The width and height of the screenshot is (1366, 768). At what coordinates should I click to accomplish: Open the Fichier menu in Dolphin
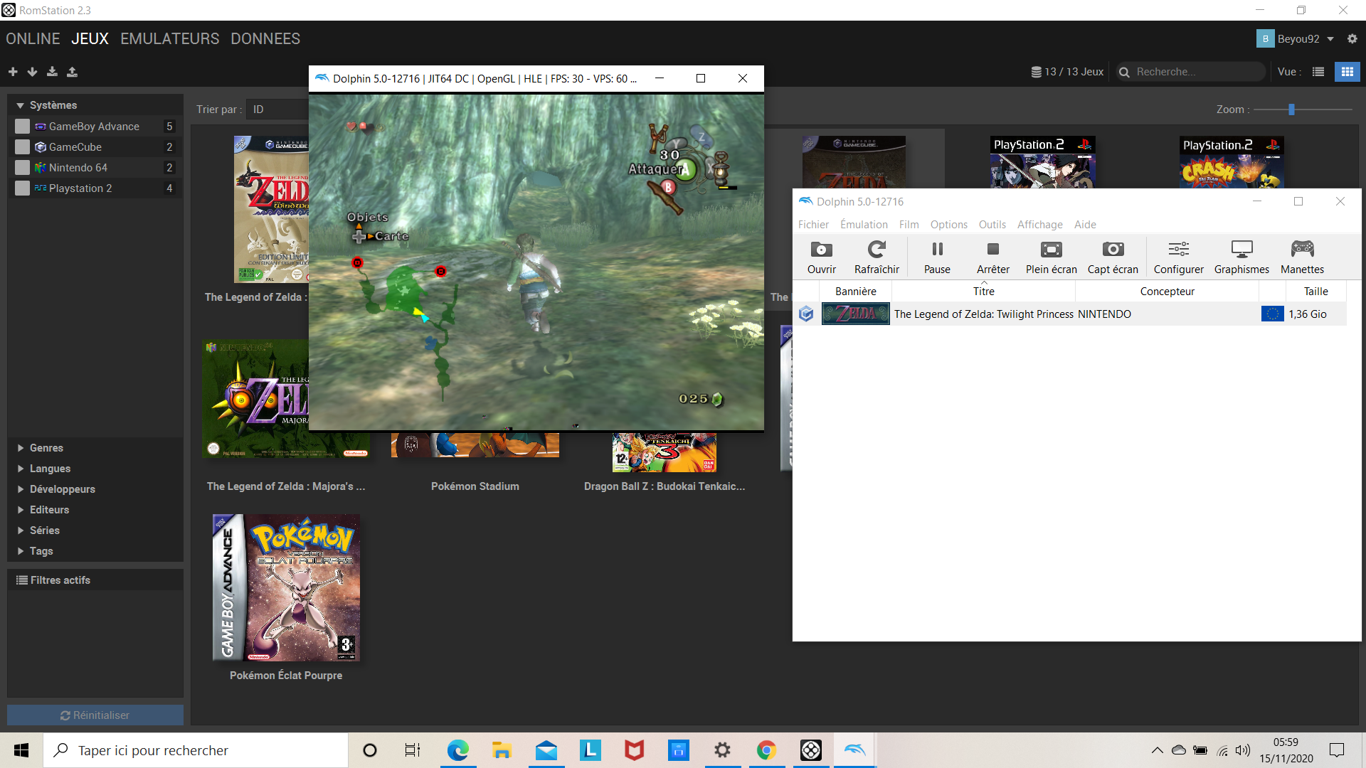813,225
